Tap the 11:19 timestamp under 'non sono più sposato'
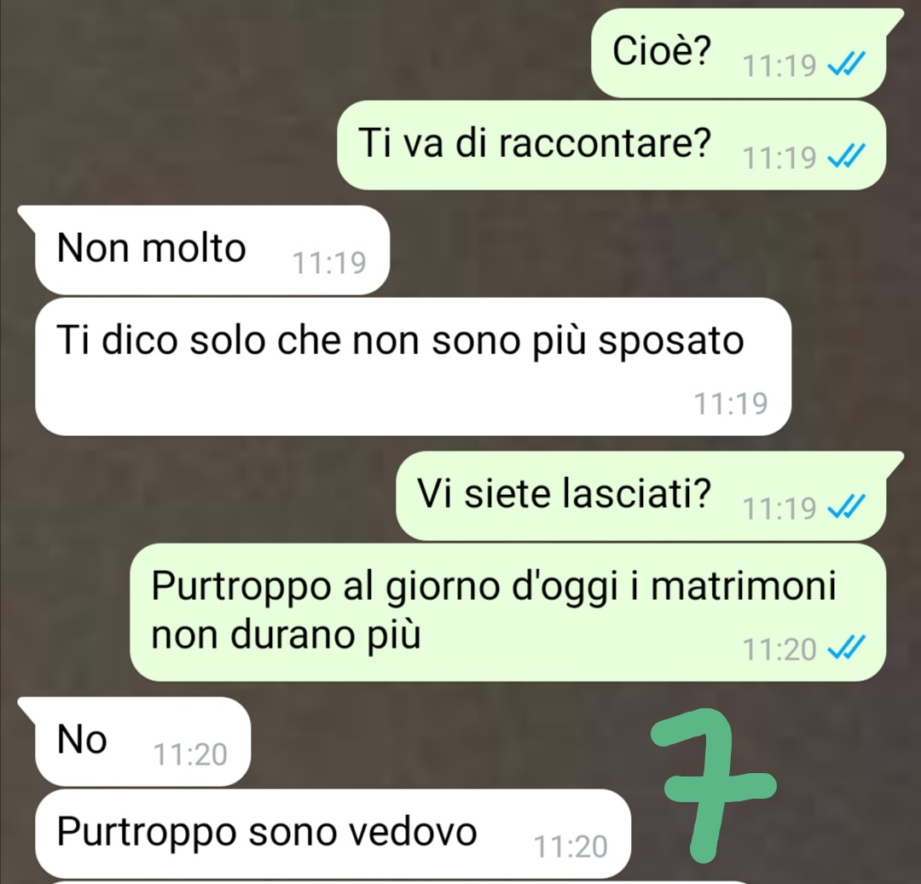Screen dimensions: 921x884 pos(731,404)
